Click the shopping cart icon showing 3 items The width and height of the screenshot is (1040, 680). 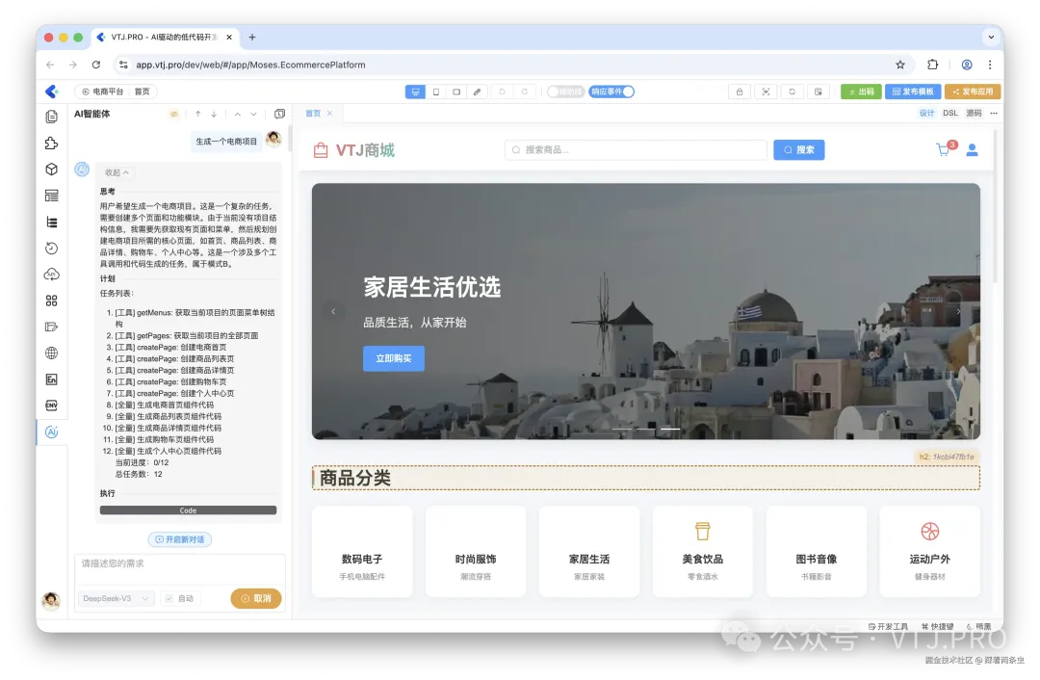(x=942, y=150)
